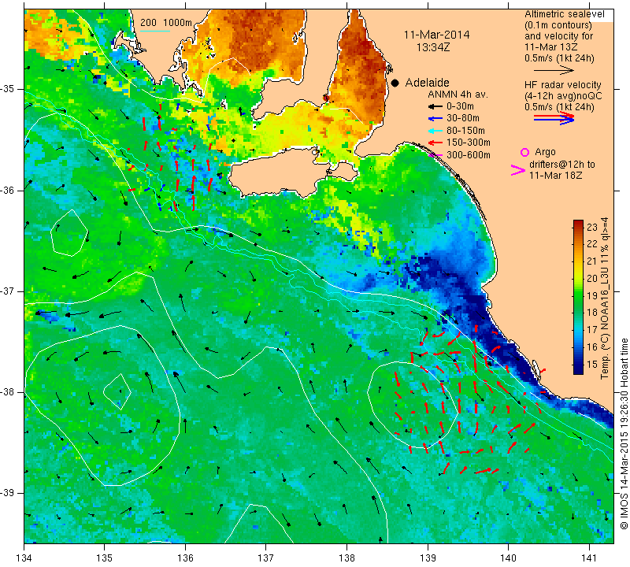Click the red-blue HF radar velocity arrow
The height and width of the screenshot is (567, 630).
(x=554, y=118)
